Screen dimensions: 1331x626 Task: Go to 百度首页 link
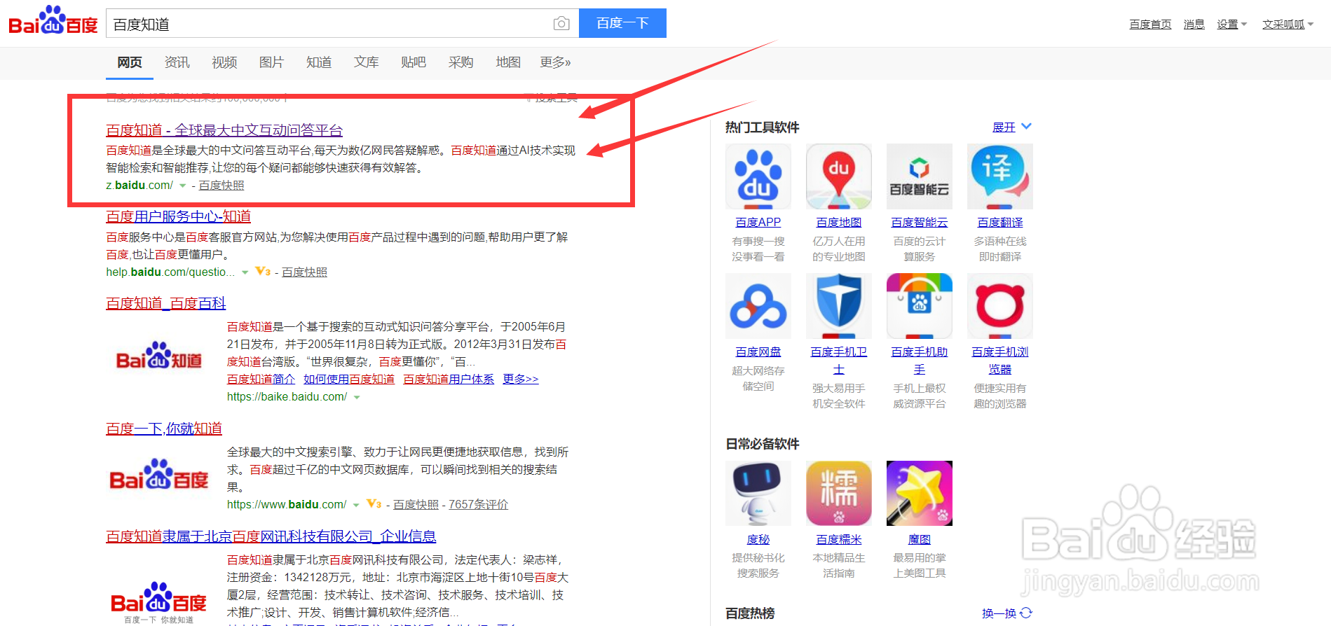coord(1150,25)
